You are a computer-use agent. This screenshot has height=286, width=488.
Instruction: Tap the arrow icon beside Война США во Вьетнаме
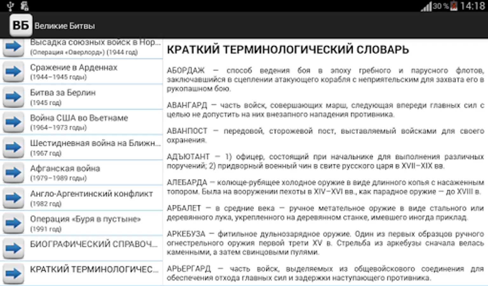[x=13, y=122]
